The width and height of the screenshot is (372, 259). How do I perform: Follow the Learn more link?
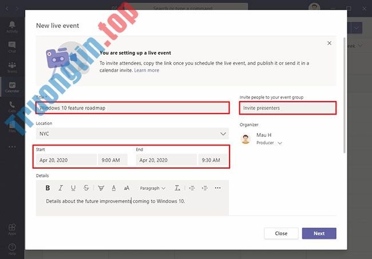(147, 70)
